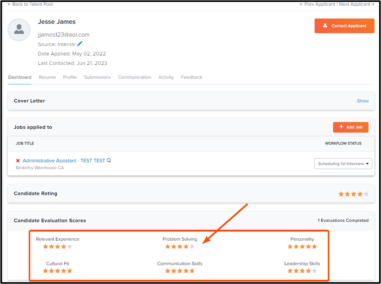The width and height of the screenshot is (381, 284).
Task: Click the red X beside Administrative Assistant
Action: 18,161
